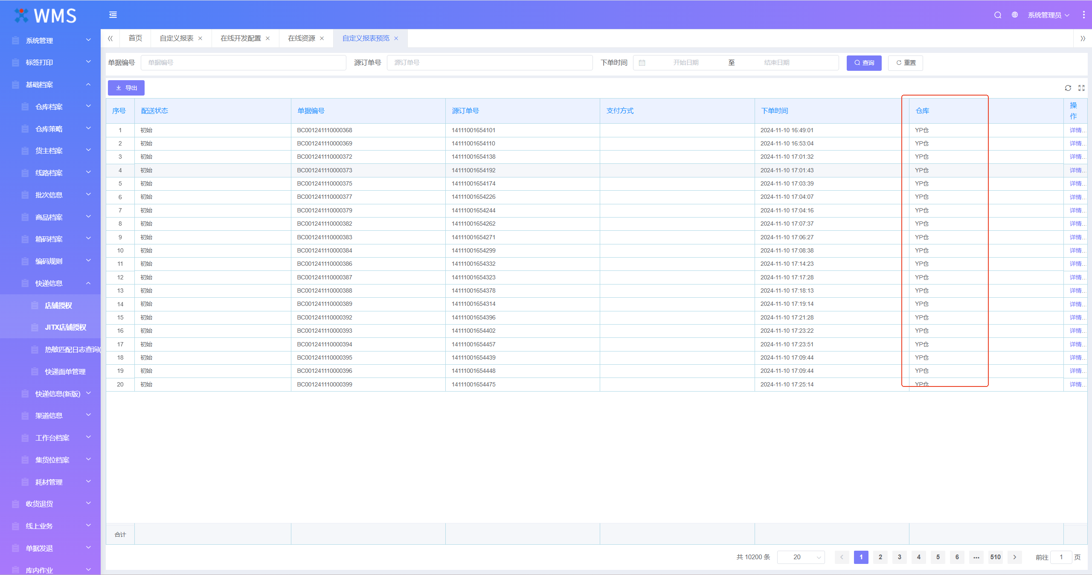This screenshot has width=1092, height=575.
Task: Switch to the 自定义报表 tab
Action: [177, 38]
